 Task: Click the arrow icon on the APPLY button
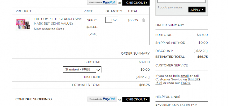click(x=203, y=10)
